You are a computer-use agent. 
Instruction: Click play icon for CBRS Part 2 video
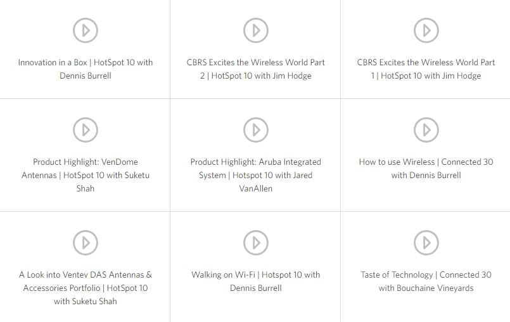pyautogui.click(x=256, y=30)
